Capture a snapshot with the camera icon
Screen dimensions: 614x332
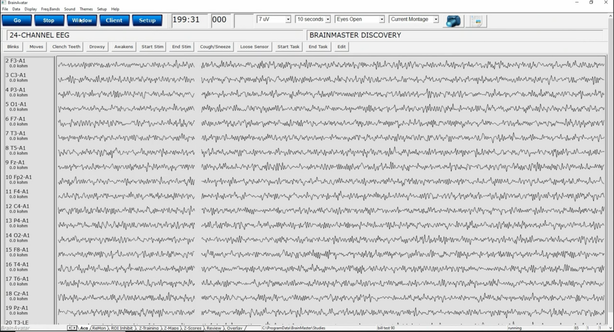[x=453, y=21]
